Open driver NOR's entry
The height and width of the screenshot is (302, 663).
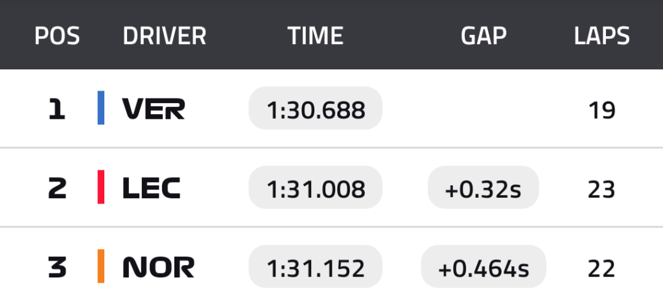[158, 267]
